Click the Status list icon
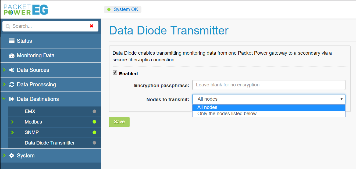Screen dimensions: 356x169 coord(12,41)
